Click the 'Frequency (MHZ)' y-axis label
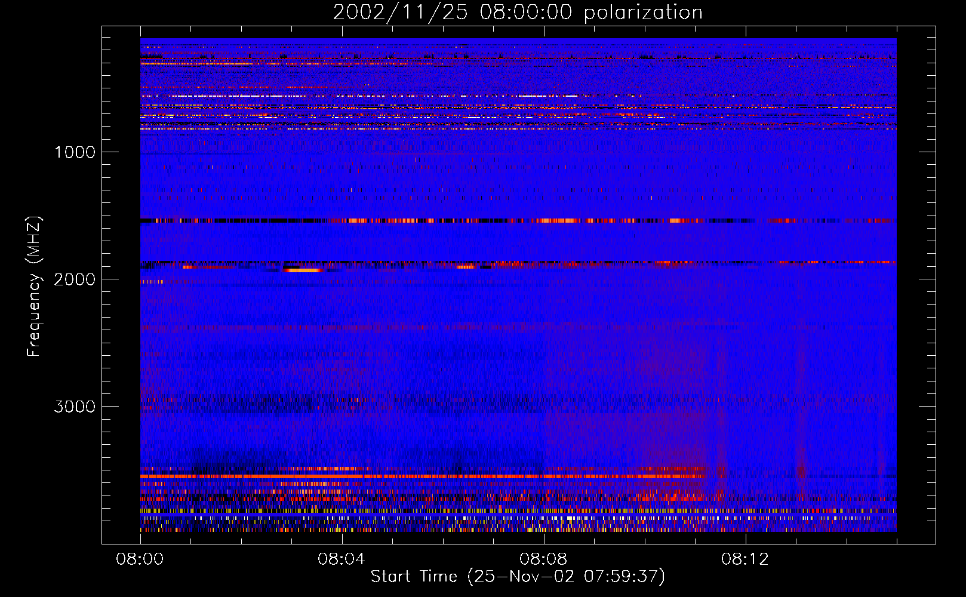The height and width of the screenshot is (597, 966). 34,287
